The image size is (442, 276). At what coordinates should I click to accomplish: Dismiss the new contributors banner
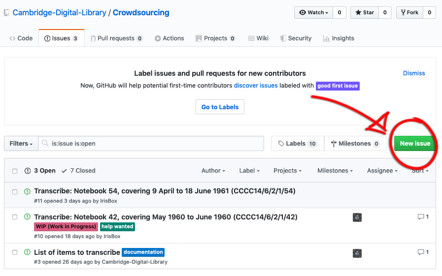pos(414,73)
